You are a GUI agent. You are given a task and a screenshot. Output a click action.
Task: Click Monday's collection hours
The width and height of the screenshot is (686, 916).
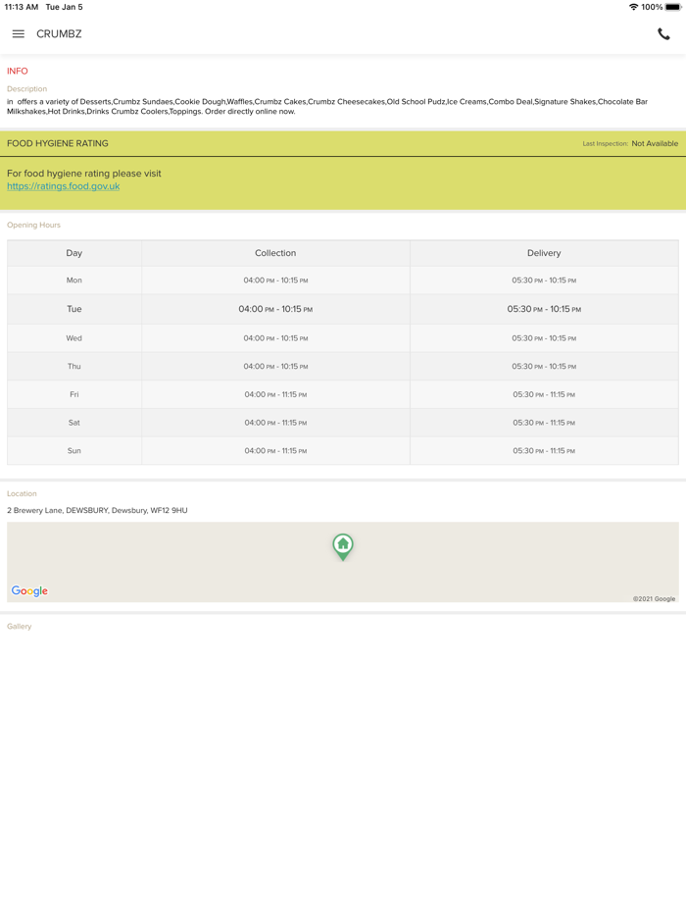click(x=275, y=280)
